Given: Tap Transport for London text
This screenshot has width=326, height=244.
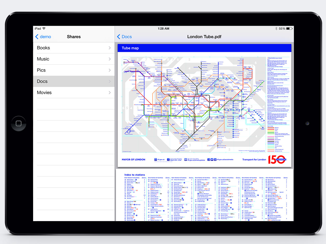Looking at the screenshot, I should (x=254, y=160).
